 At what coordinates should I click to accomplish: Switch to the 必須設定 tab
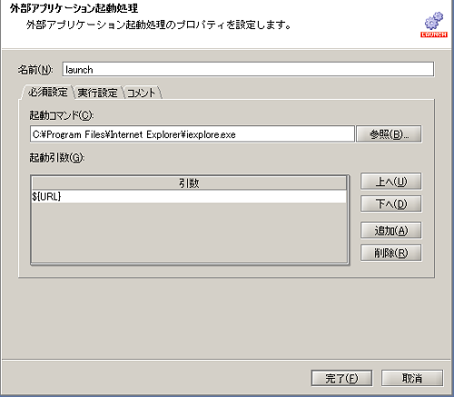point(47,92)
